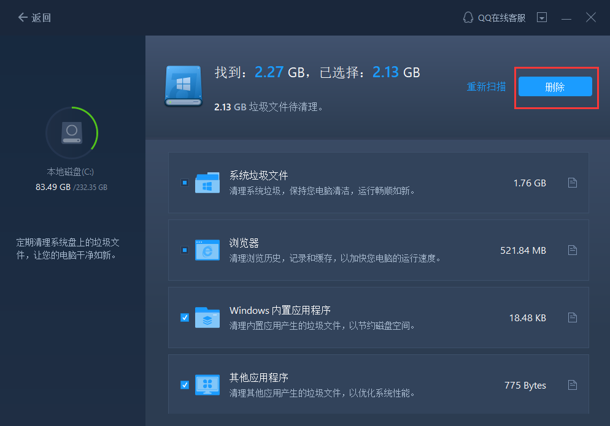Toggle 浏览器 checkbox
Screen dimensions: 610x426
click(x=185, y=250)
